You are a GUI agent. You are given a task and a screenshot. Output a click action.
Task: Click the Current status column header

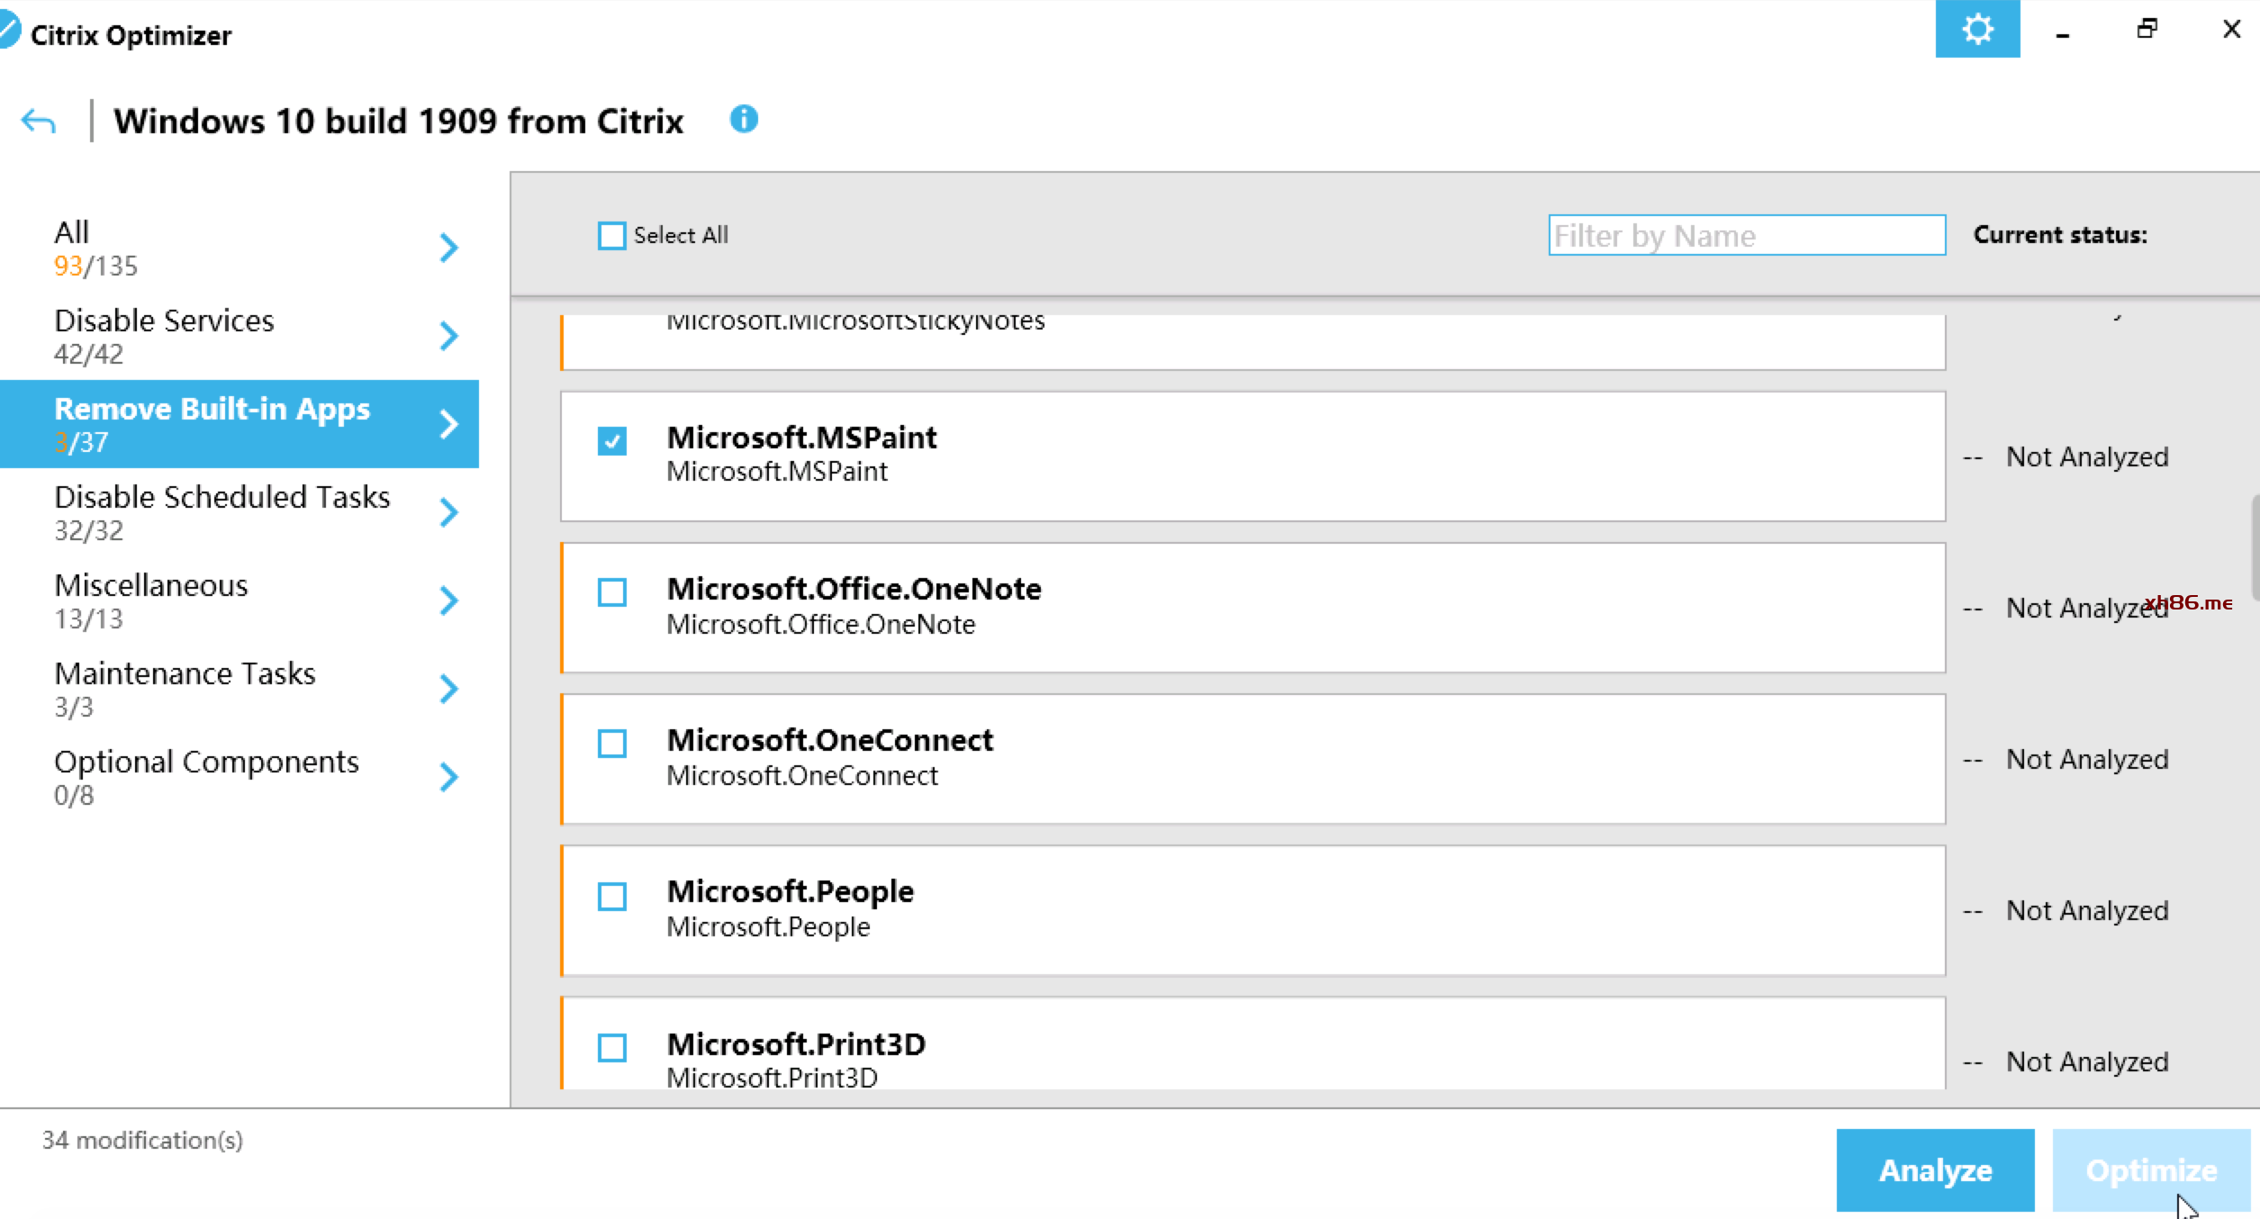click(x=2060, y=235)
